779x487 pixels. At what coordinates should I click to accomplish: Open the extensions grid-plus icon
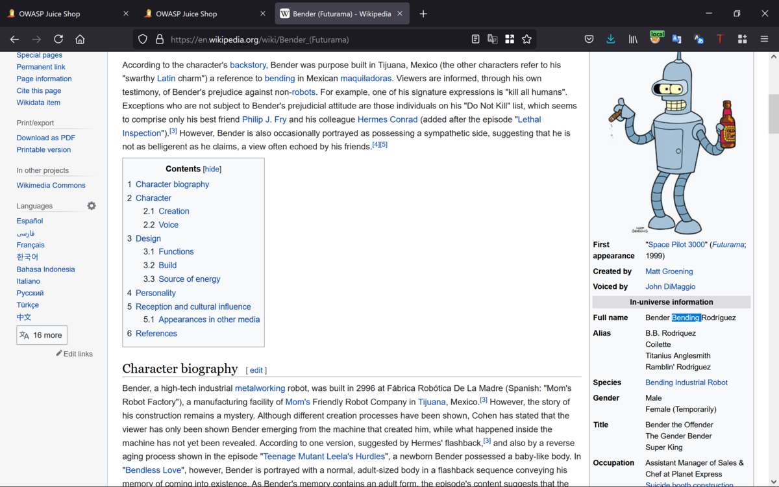pos(742,40)
